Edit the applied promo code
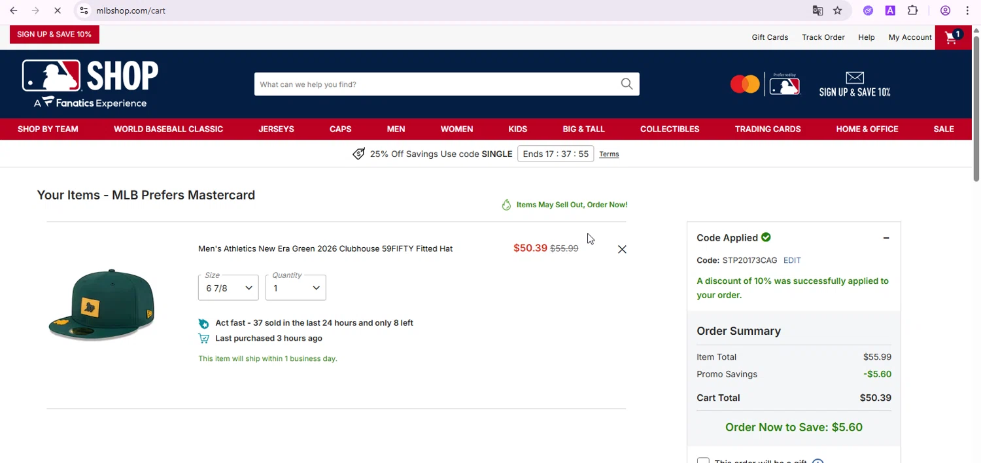This screenshot has width=981, height=463. pyautogui.click(x=792, y=260)
